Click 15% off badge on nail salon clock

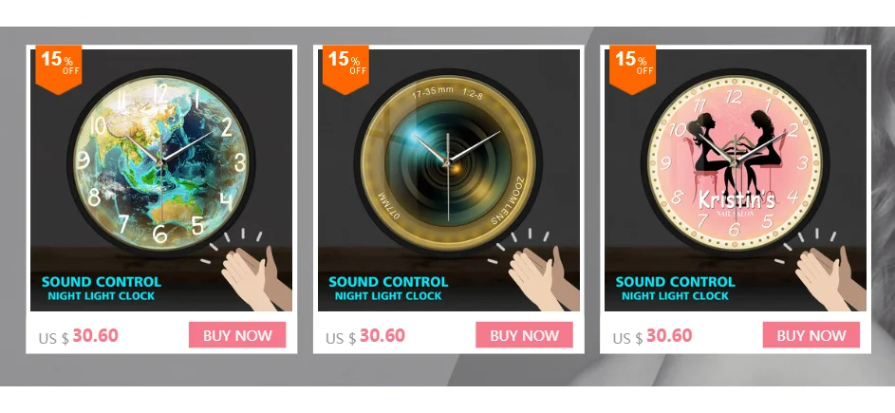click(632, 68)
